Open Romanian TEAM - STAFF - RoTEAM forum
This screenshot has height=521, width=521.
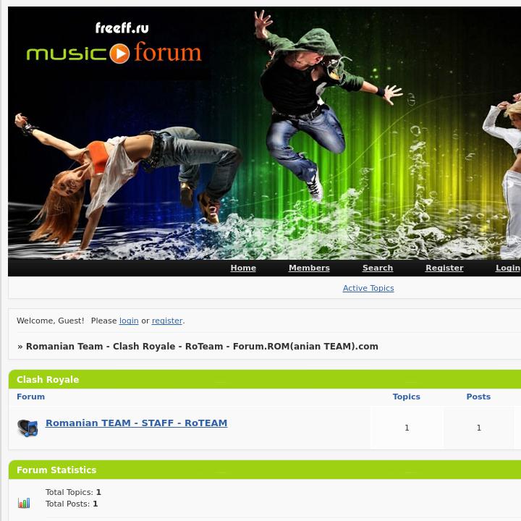[x=136, y=423]
